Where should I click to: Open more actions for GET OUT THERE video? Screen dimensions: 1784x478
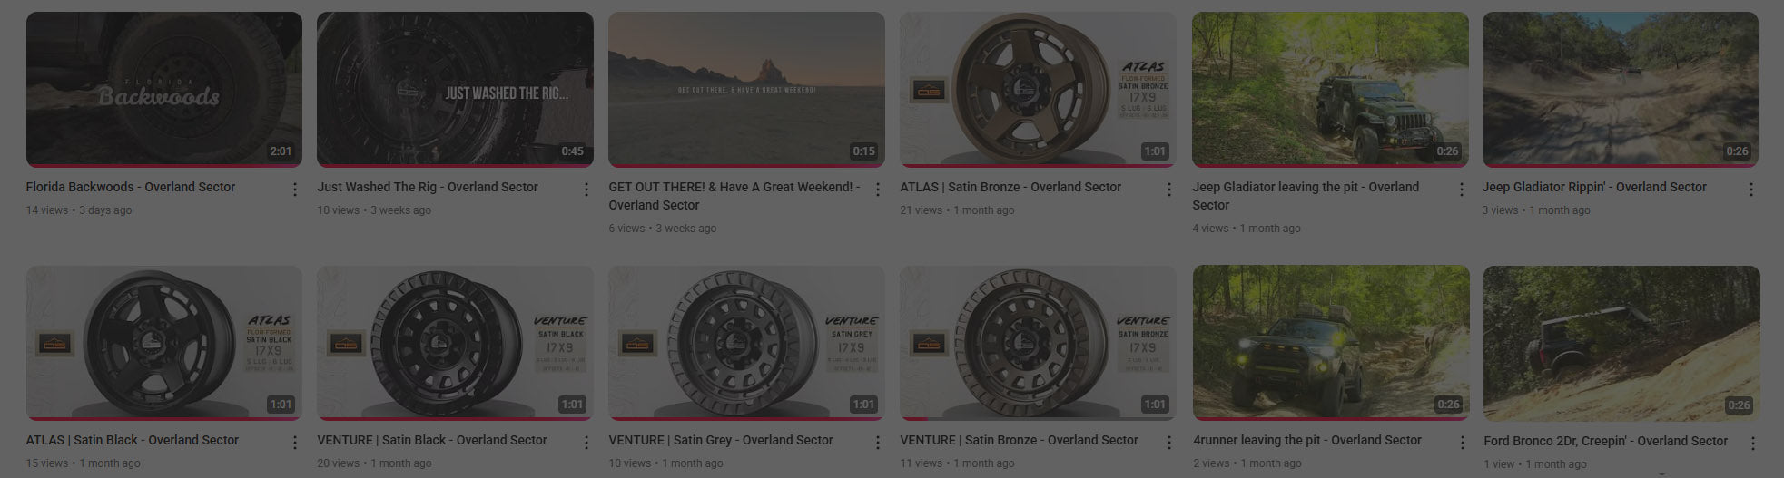tap(878, 190)
